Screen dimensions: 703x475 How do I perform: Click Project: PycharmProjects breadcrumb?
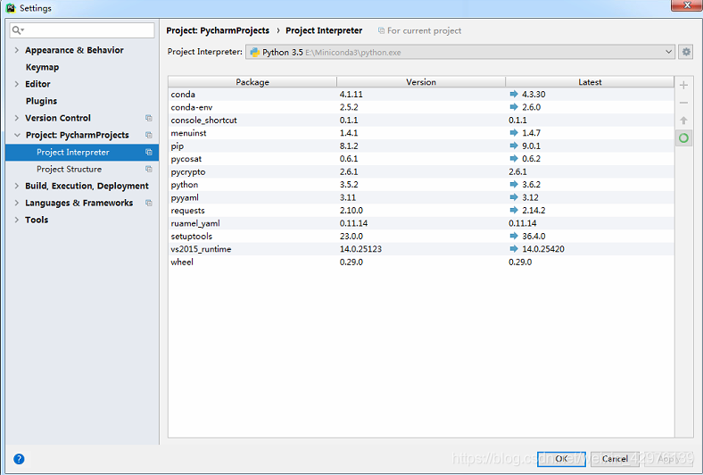[x=218, y=30]
